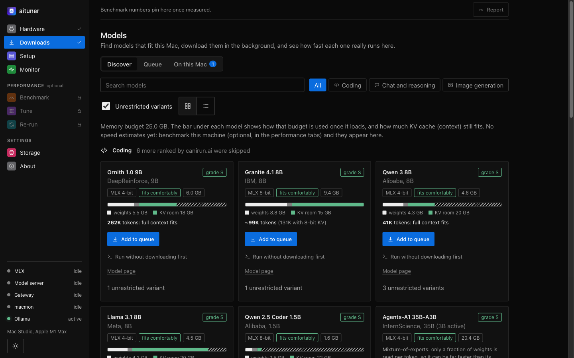Toggle the light/dark theme button
This screenshot has height=358, width=574.
(16, 346)
